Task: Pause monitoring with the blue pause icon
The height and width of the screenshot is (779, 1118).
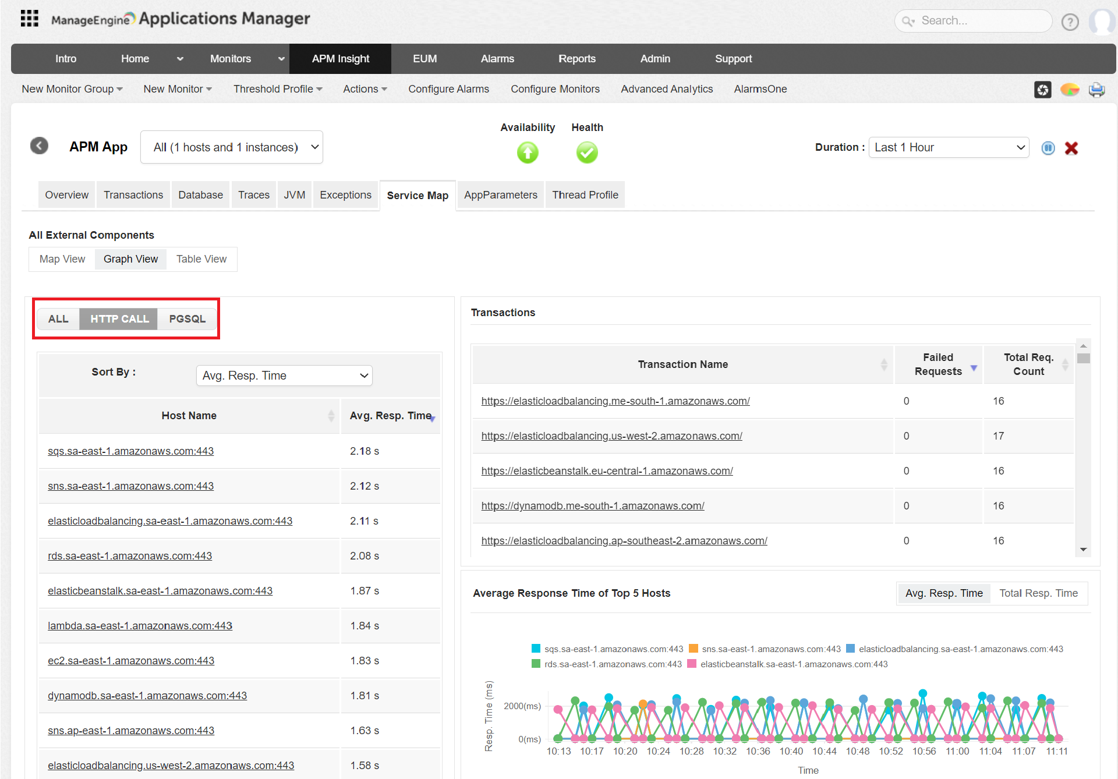Action: pos(1048,148)
